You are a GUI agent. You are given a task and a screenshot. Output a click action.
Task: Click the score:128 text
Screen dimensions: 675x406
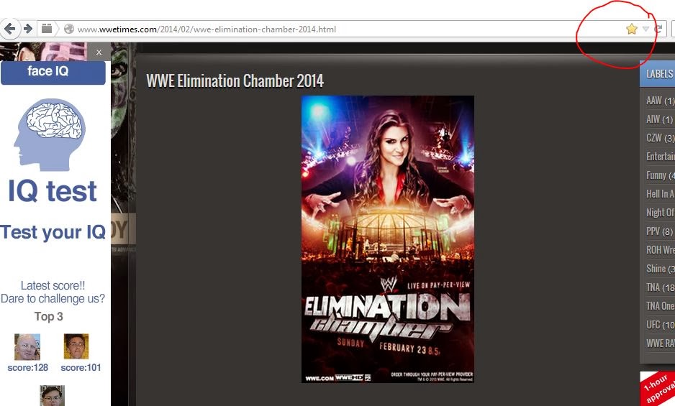tap(27, 368)
